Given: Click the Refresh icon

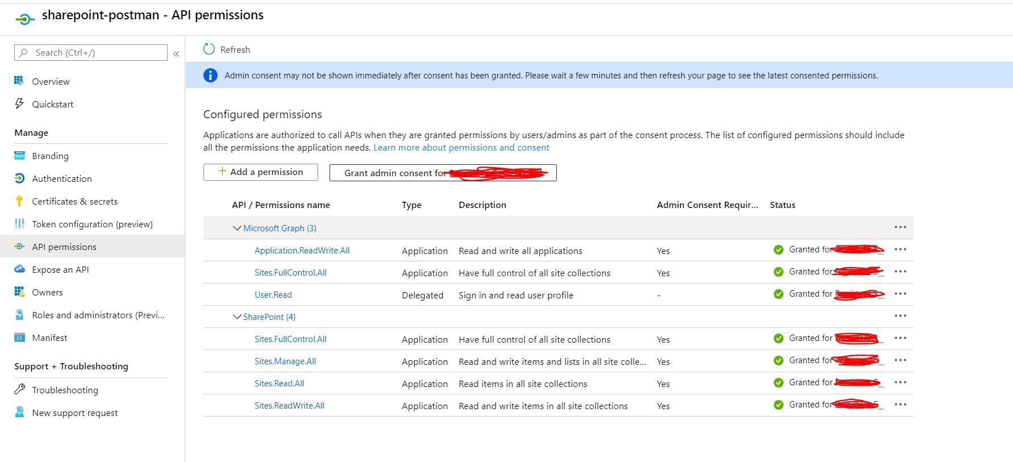Looking at the screenshot, I should pyautogui.click(x=209, y=49).
